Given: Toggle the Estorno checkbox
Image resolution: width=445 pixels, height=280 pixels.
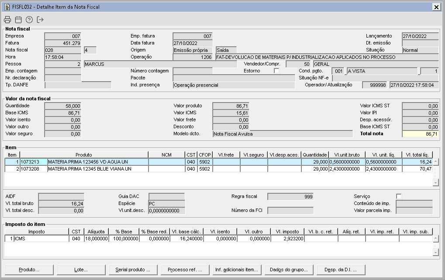Looking at the screenshot, I should click(276, 71).
